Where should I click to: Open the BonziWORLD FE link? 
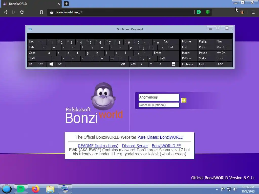(166, 146)
